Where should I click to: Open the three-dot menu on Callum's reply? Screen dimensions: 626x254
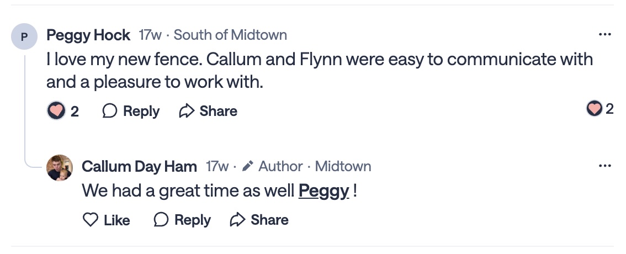point(605,166)
